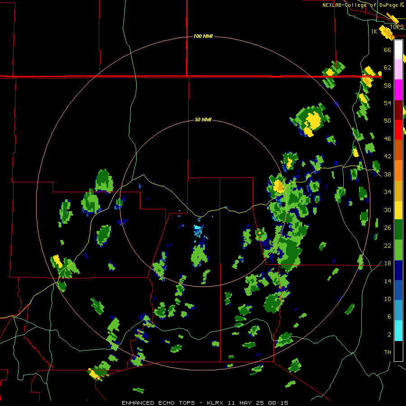Image resolution: width=406 pixels, height=406 pixels.
Task: Click the TOPS legend title
Action: (x=397, y=27)
